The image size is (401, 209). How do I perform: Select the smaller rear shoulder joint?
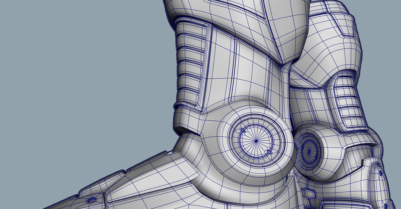click(309, 152)
